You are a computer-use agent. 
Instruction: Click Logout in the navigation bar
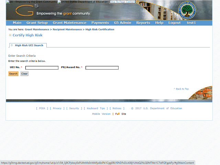click(x=175, y=23)
